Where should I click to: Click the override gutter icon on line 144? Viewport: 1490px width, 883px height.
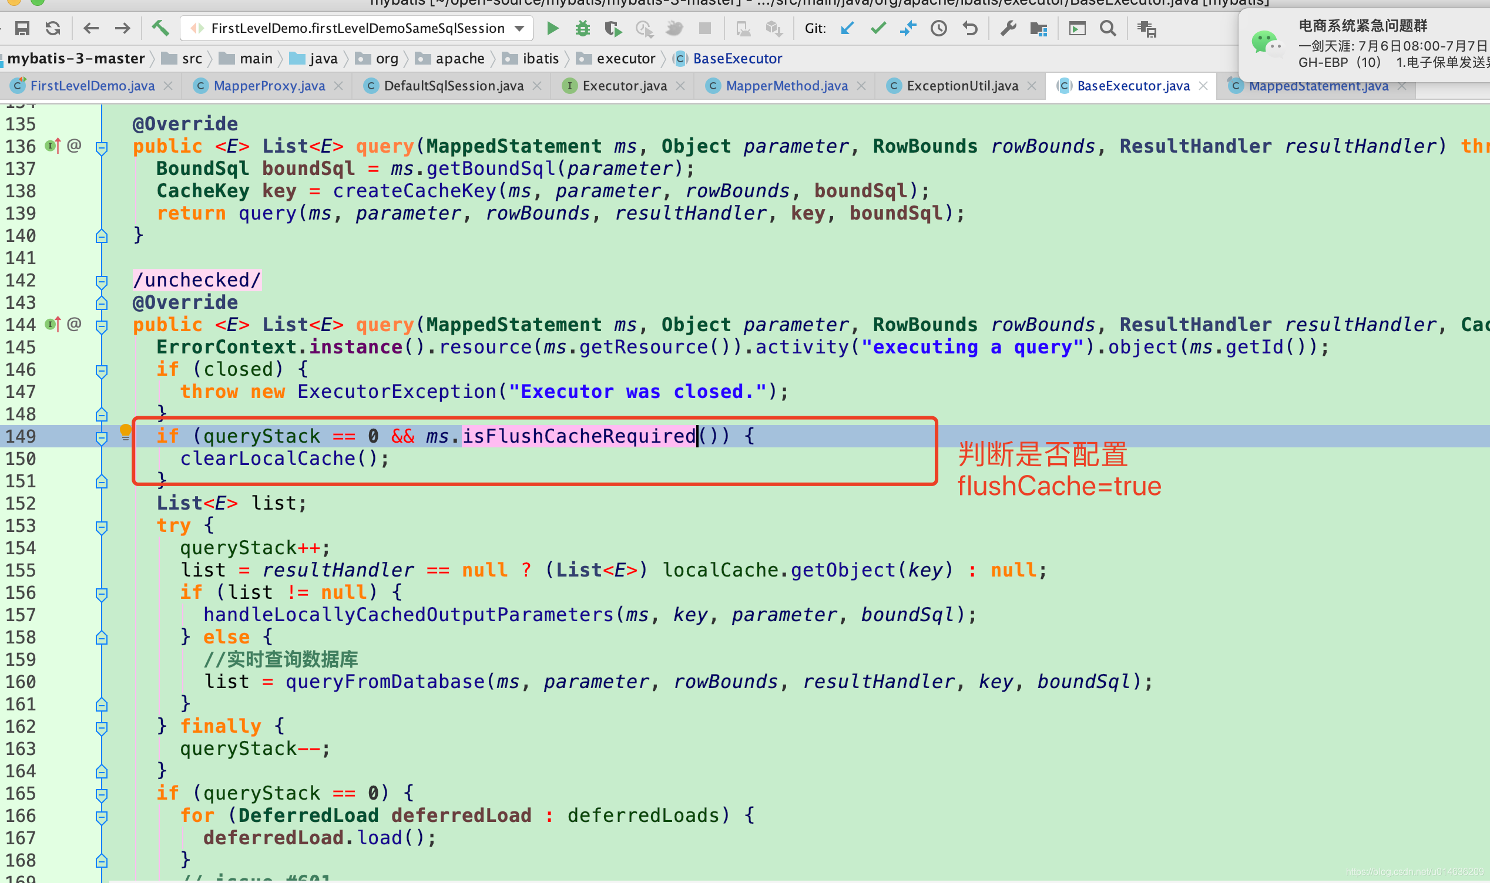pyautogui.click(x=53, y=324)
